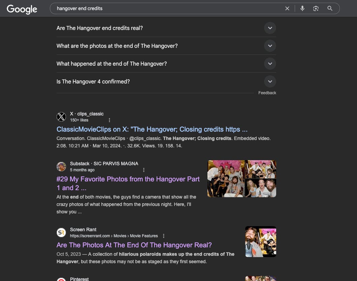Click the Substack SIC PARVIS MAGNA favicon
This screenshot has width=357, height=281.
click(x=61, y=167)
